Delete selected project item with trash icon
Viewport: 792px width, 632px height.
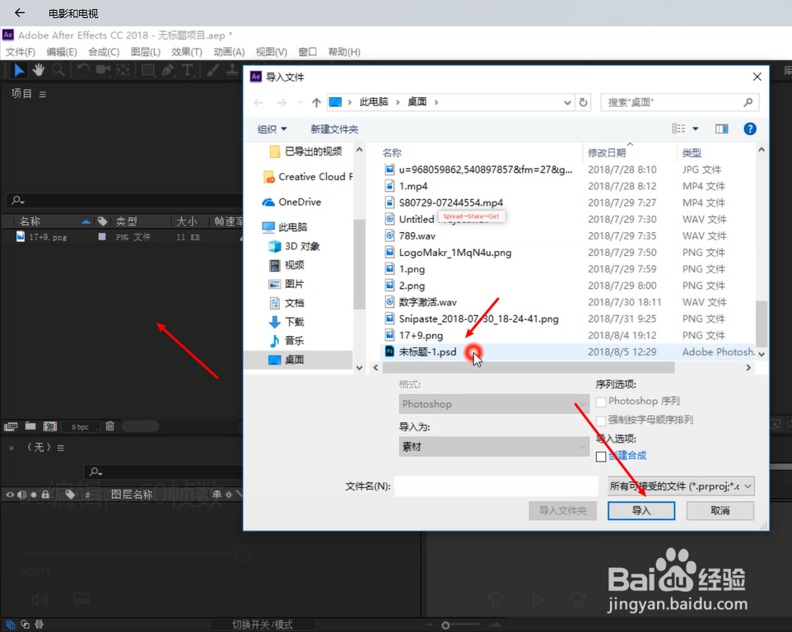[109, 426]
